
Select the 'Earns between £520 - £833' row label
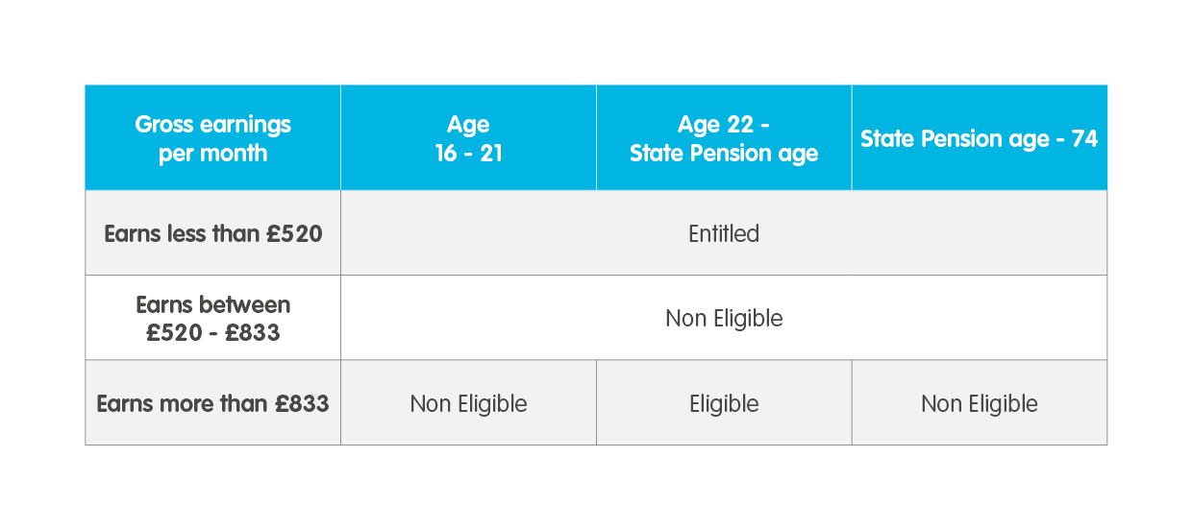[212, 318]
